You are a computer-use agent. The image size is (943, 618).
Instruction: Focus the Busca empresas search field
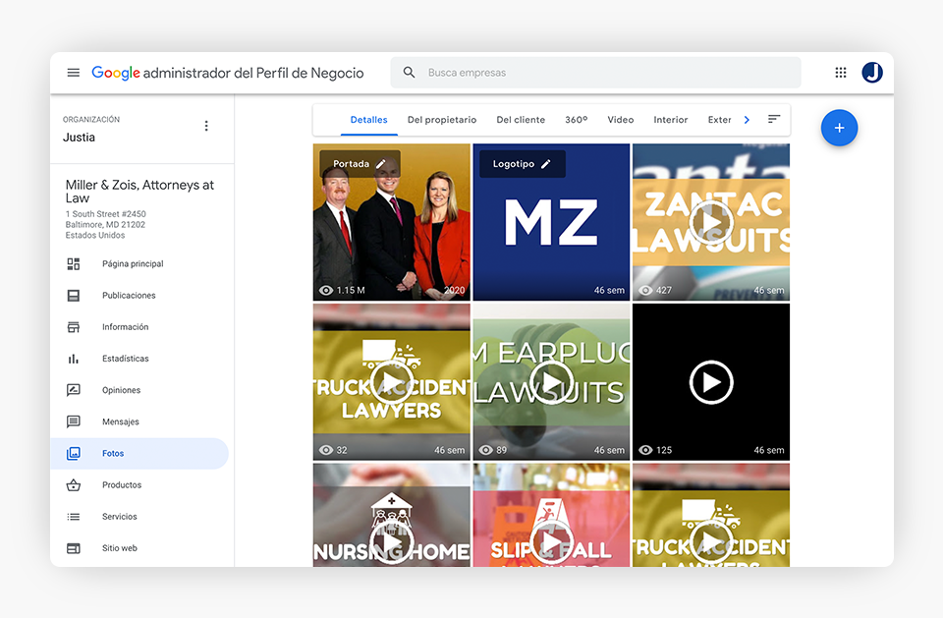(x=595, y=72)
